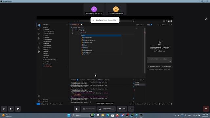Screen dimensions: 210x118
Task: Maximize the terminal panel
Action: 141,80
